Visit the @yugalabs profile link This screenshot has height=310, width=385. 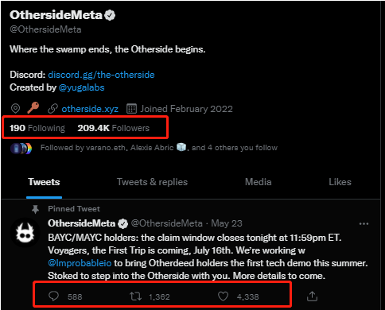coord(81,87)
